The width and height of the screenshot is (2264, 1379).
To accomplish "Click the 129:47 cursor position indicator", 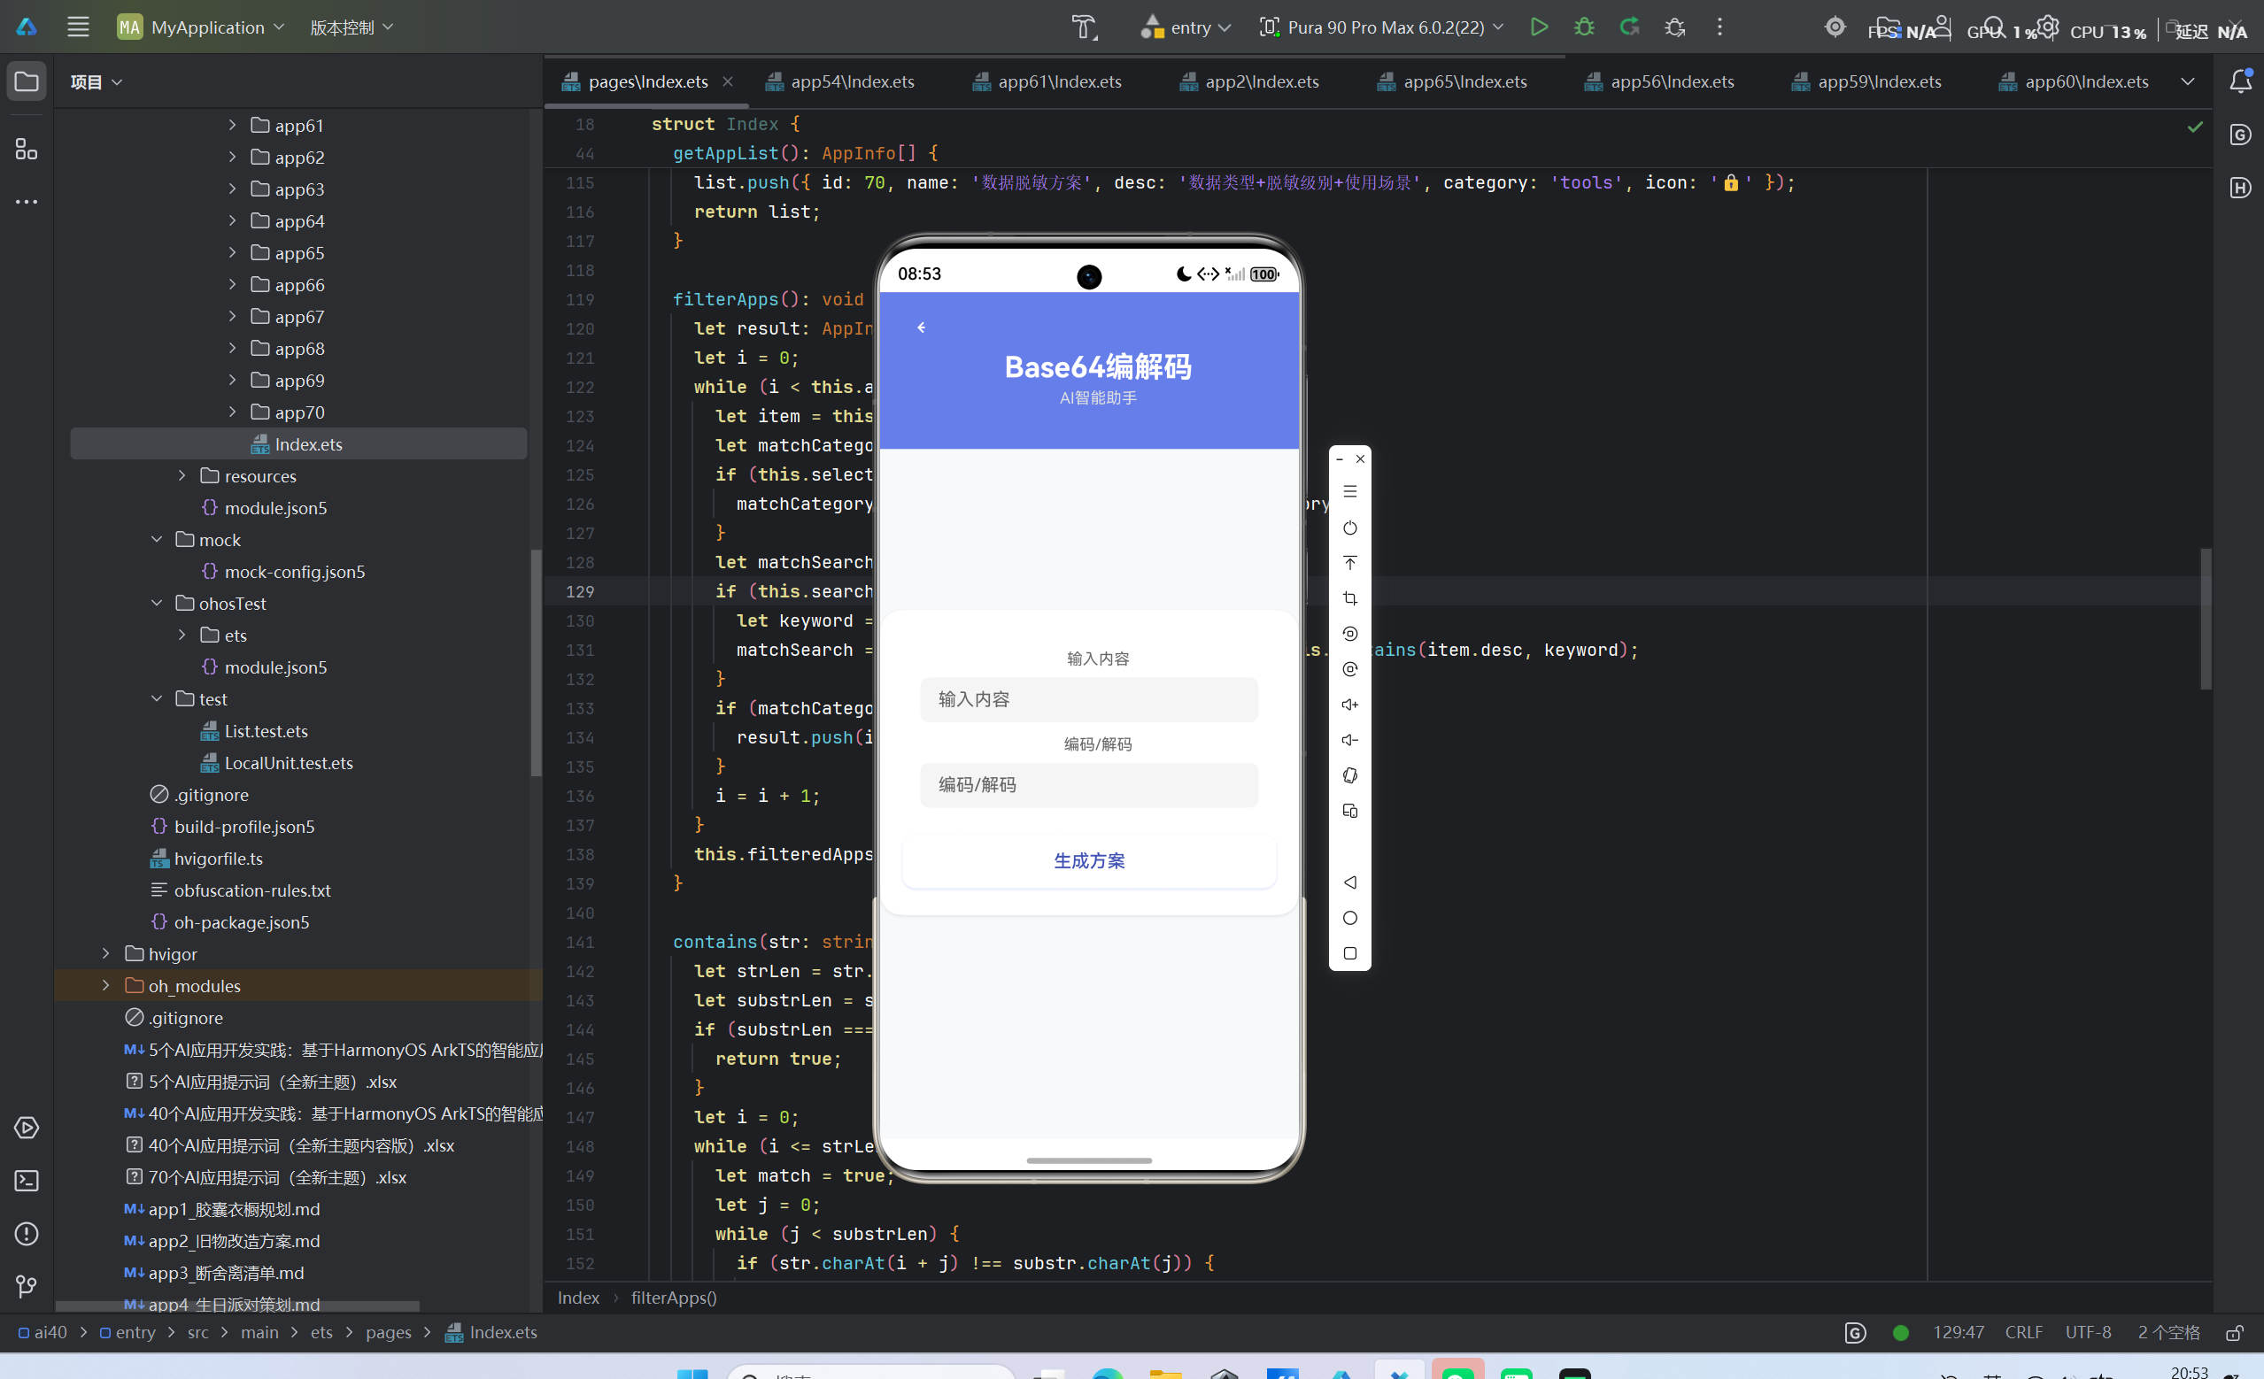I will tap(1957, 1333).
